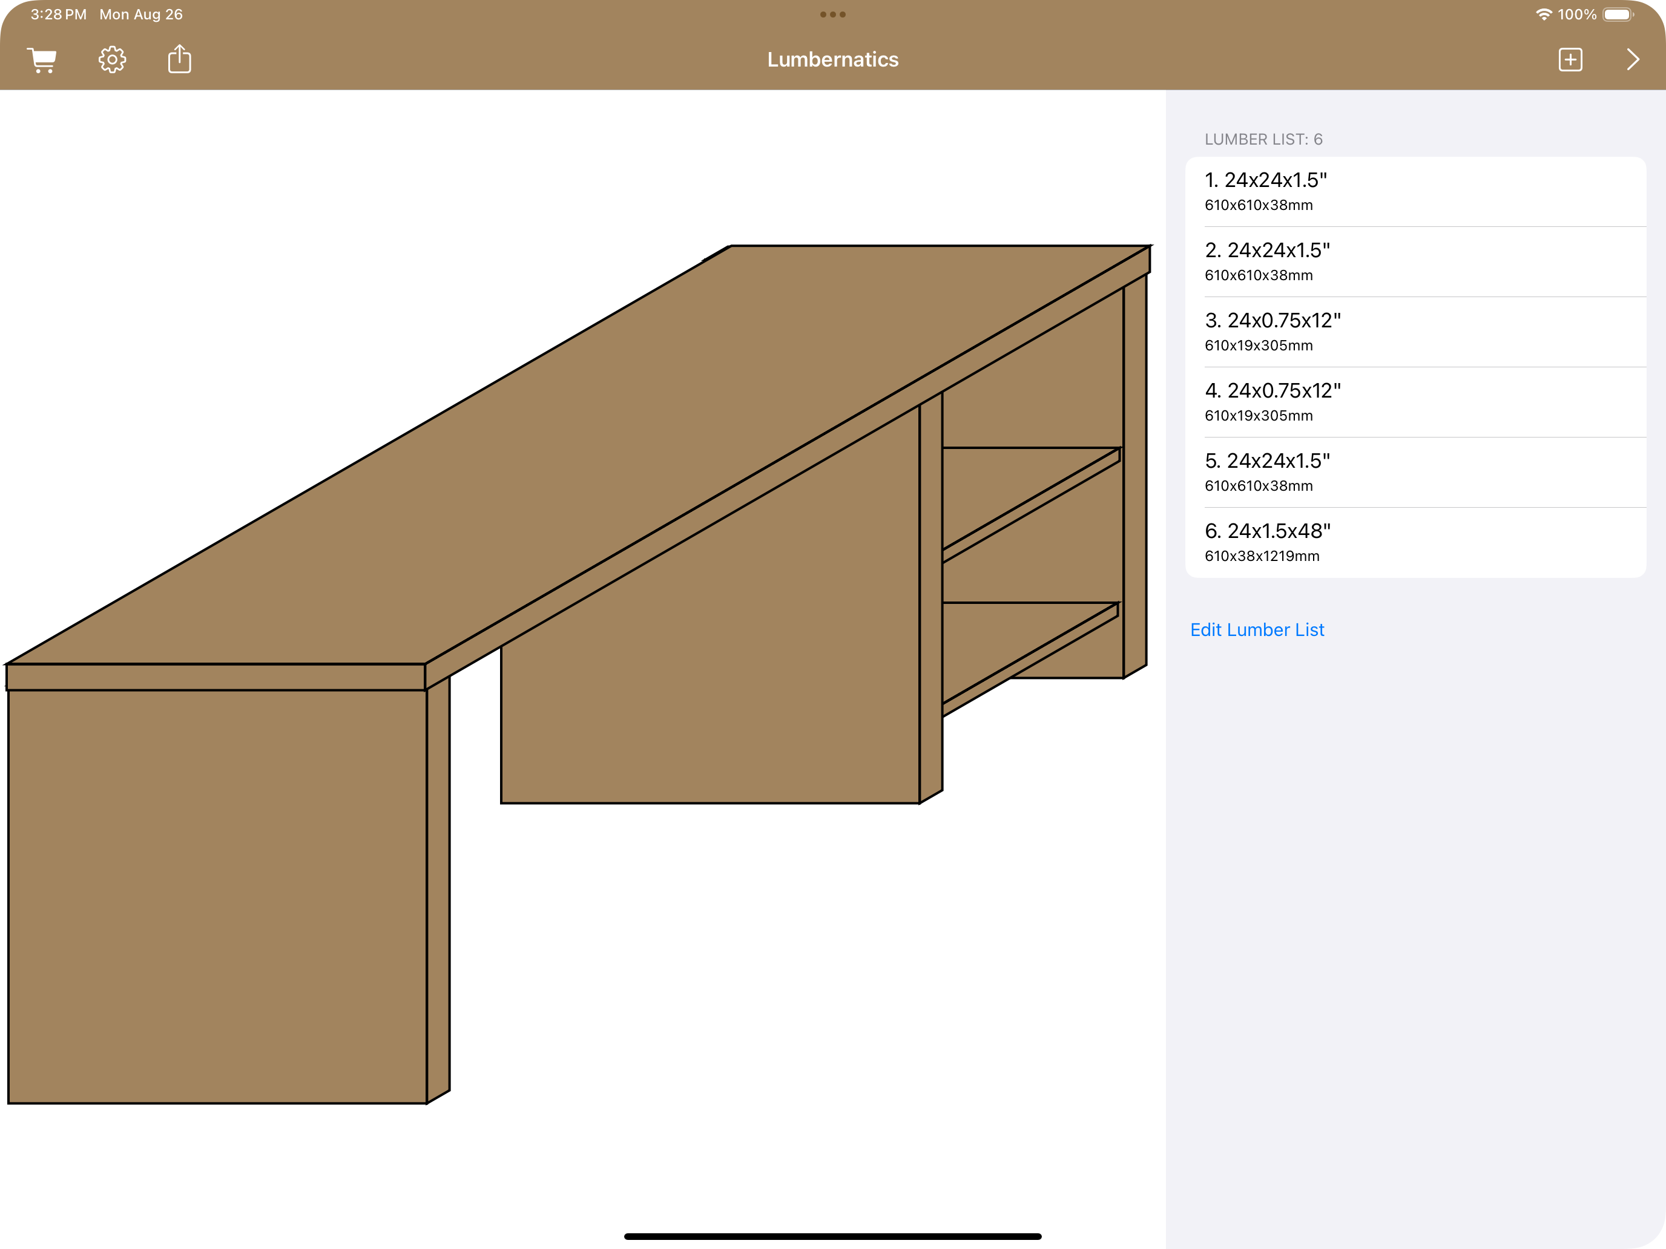Select lumber item 3. 24x0.75x12"
The width and height of the screenshot is (1666, 1249).
tap(1415, 331)
